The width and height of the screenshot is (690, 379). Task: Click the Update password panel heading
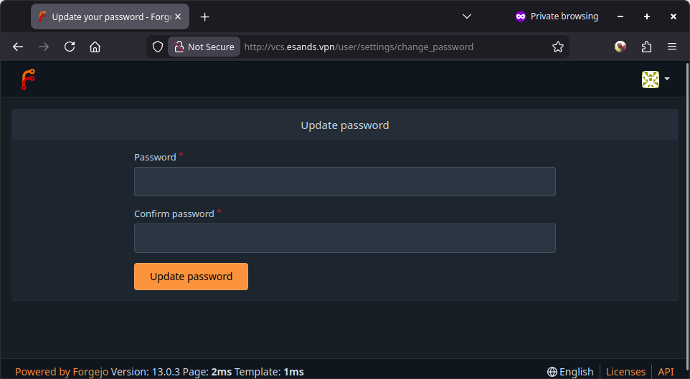point(344,125)
